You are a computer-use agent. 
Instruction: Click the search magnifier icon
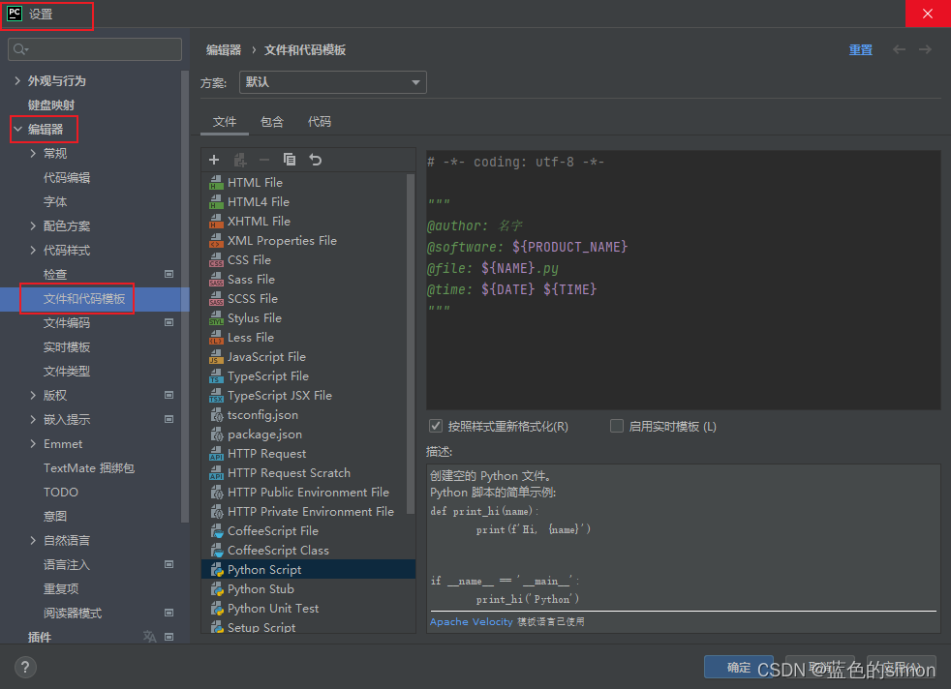(x=20, y=49)
